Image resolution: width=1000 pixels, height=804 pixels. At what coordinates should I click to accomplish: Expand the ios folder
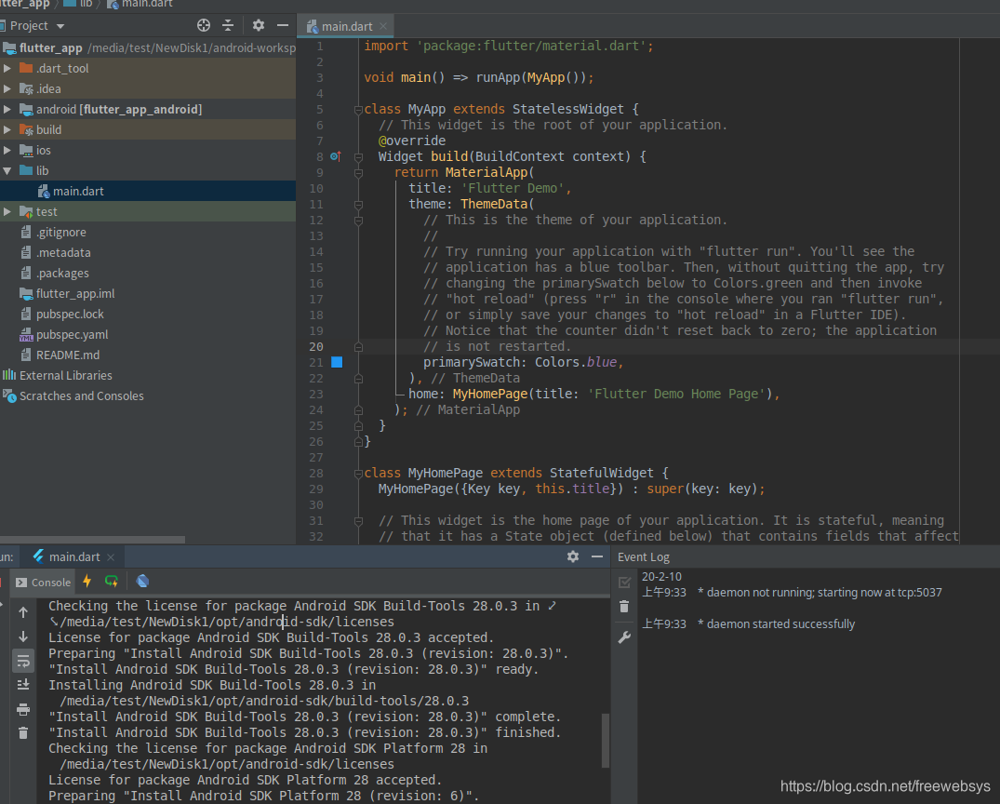point(7,150)
